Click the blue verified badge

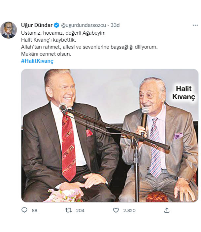(x=56, y=25)
